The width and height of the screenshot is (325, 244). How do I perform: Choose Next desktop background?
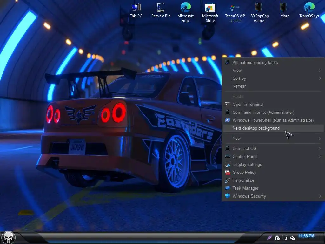[273, 128]
